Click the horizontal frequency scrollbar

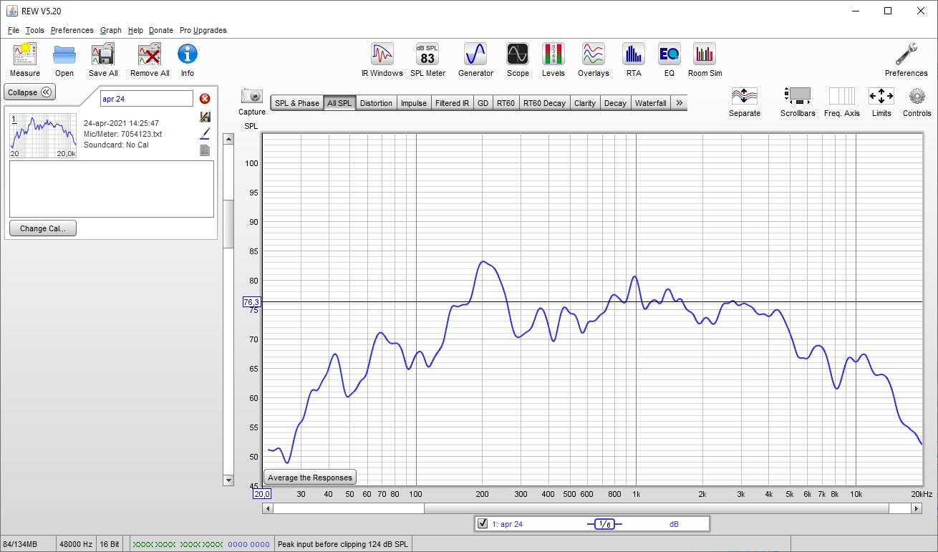[x=591, y=508]
